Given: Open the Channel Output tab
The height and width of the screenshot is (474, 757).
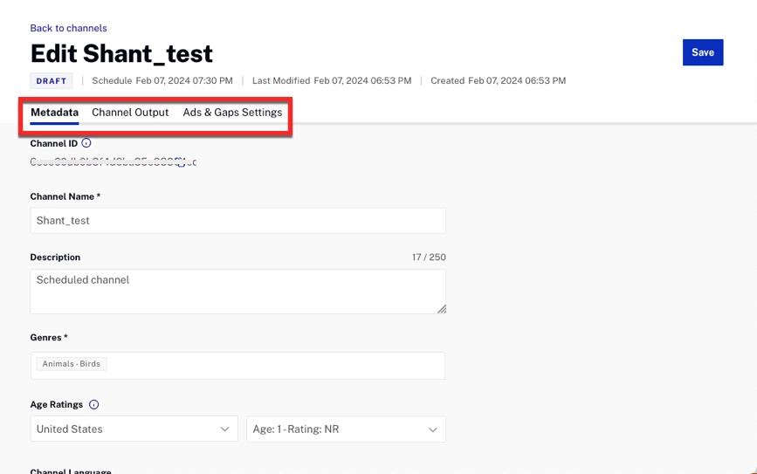Looking at the screenshot, I should (130, 113).
